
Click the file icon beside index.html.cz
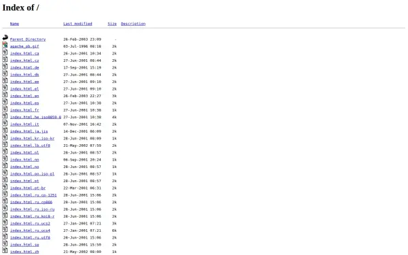pos(5,58)
